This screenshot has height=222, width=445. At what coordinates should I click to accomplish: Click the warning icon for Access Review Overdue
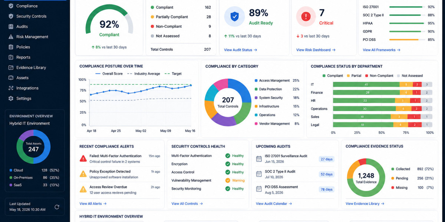click(x=83, y=189)
